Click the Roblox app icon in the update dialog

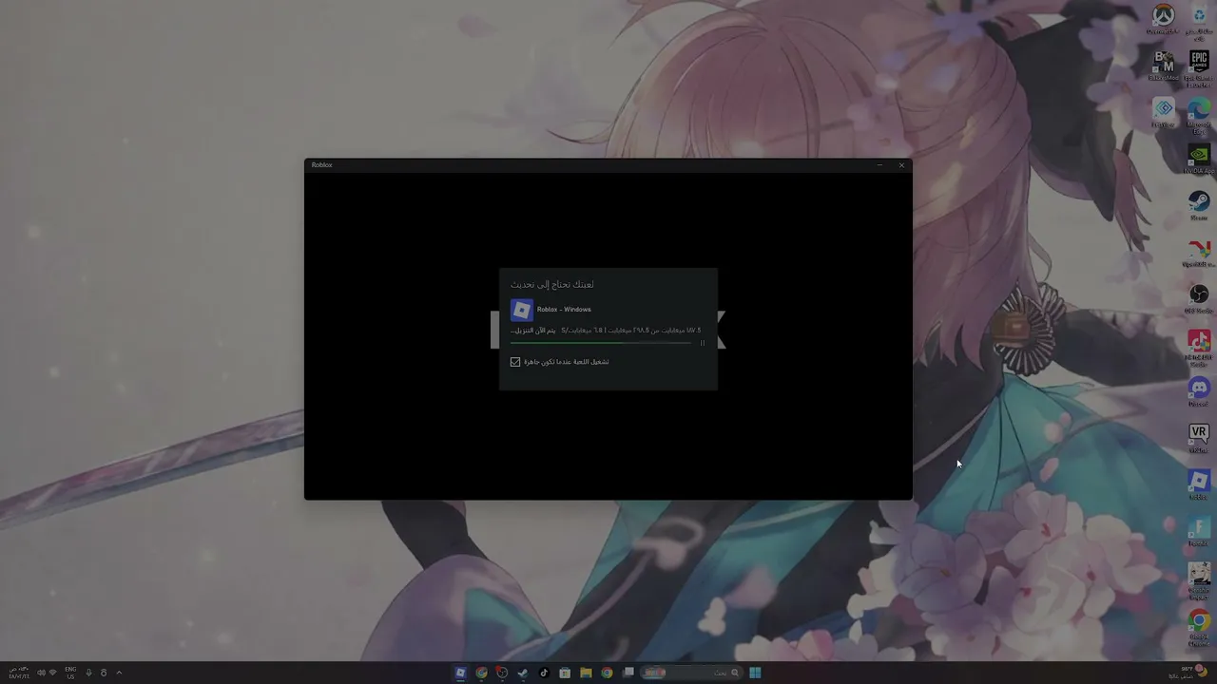click(521, 310)
